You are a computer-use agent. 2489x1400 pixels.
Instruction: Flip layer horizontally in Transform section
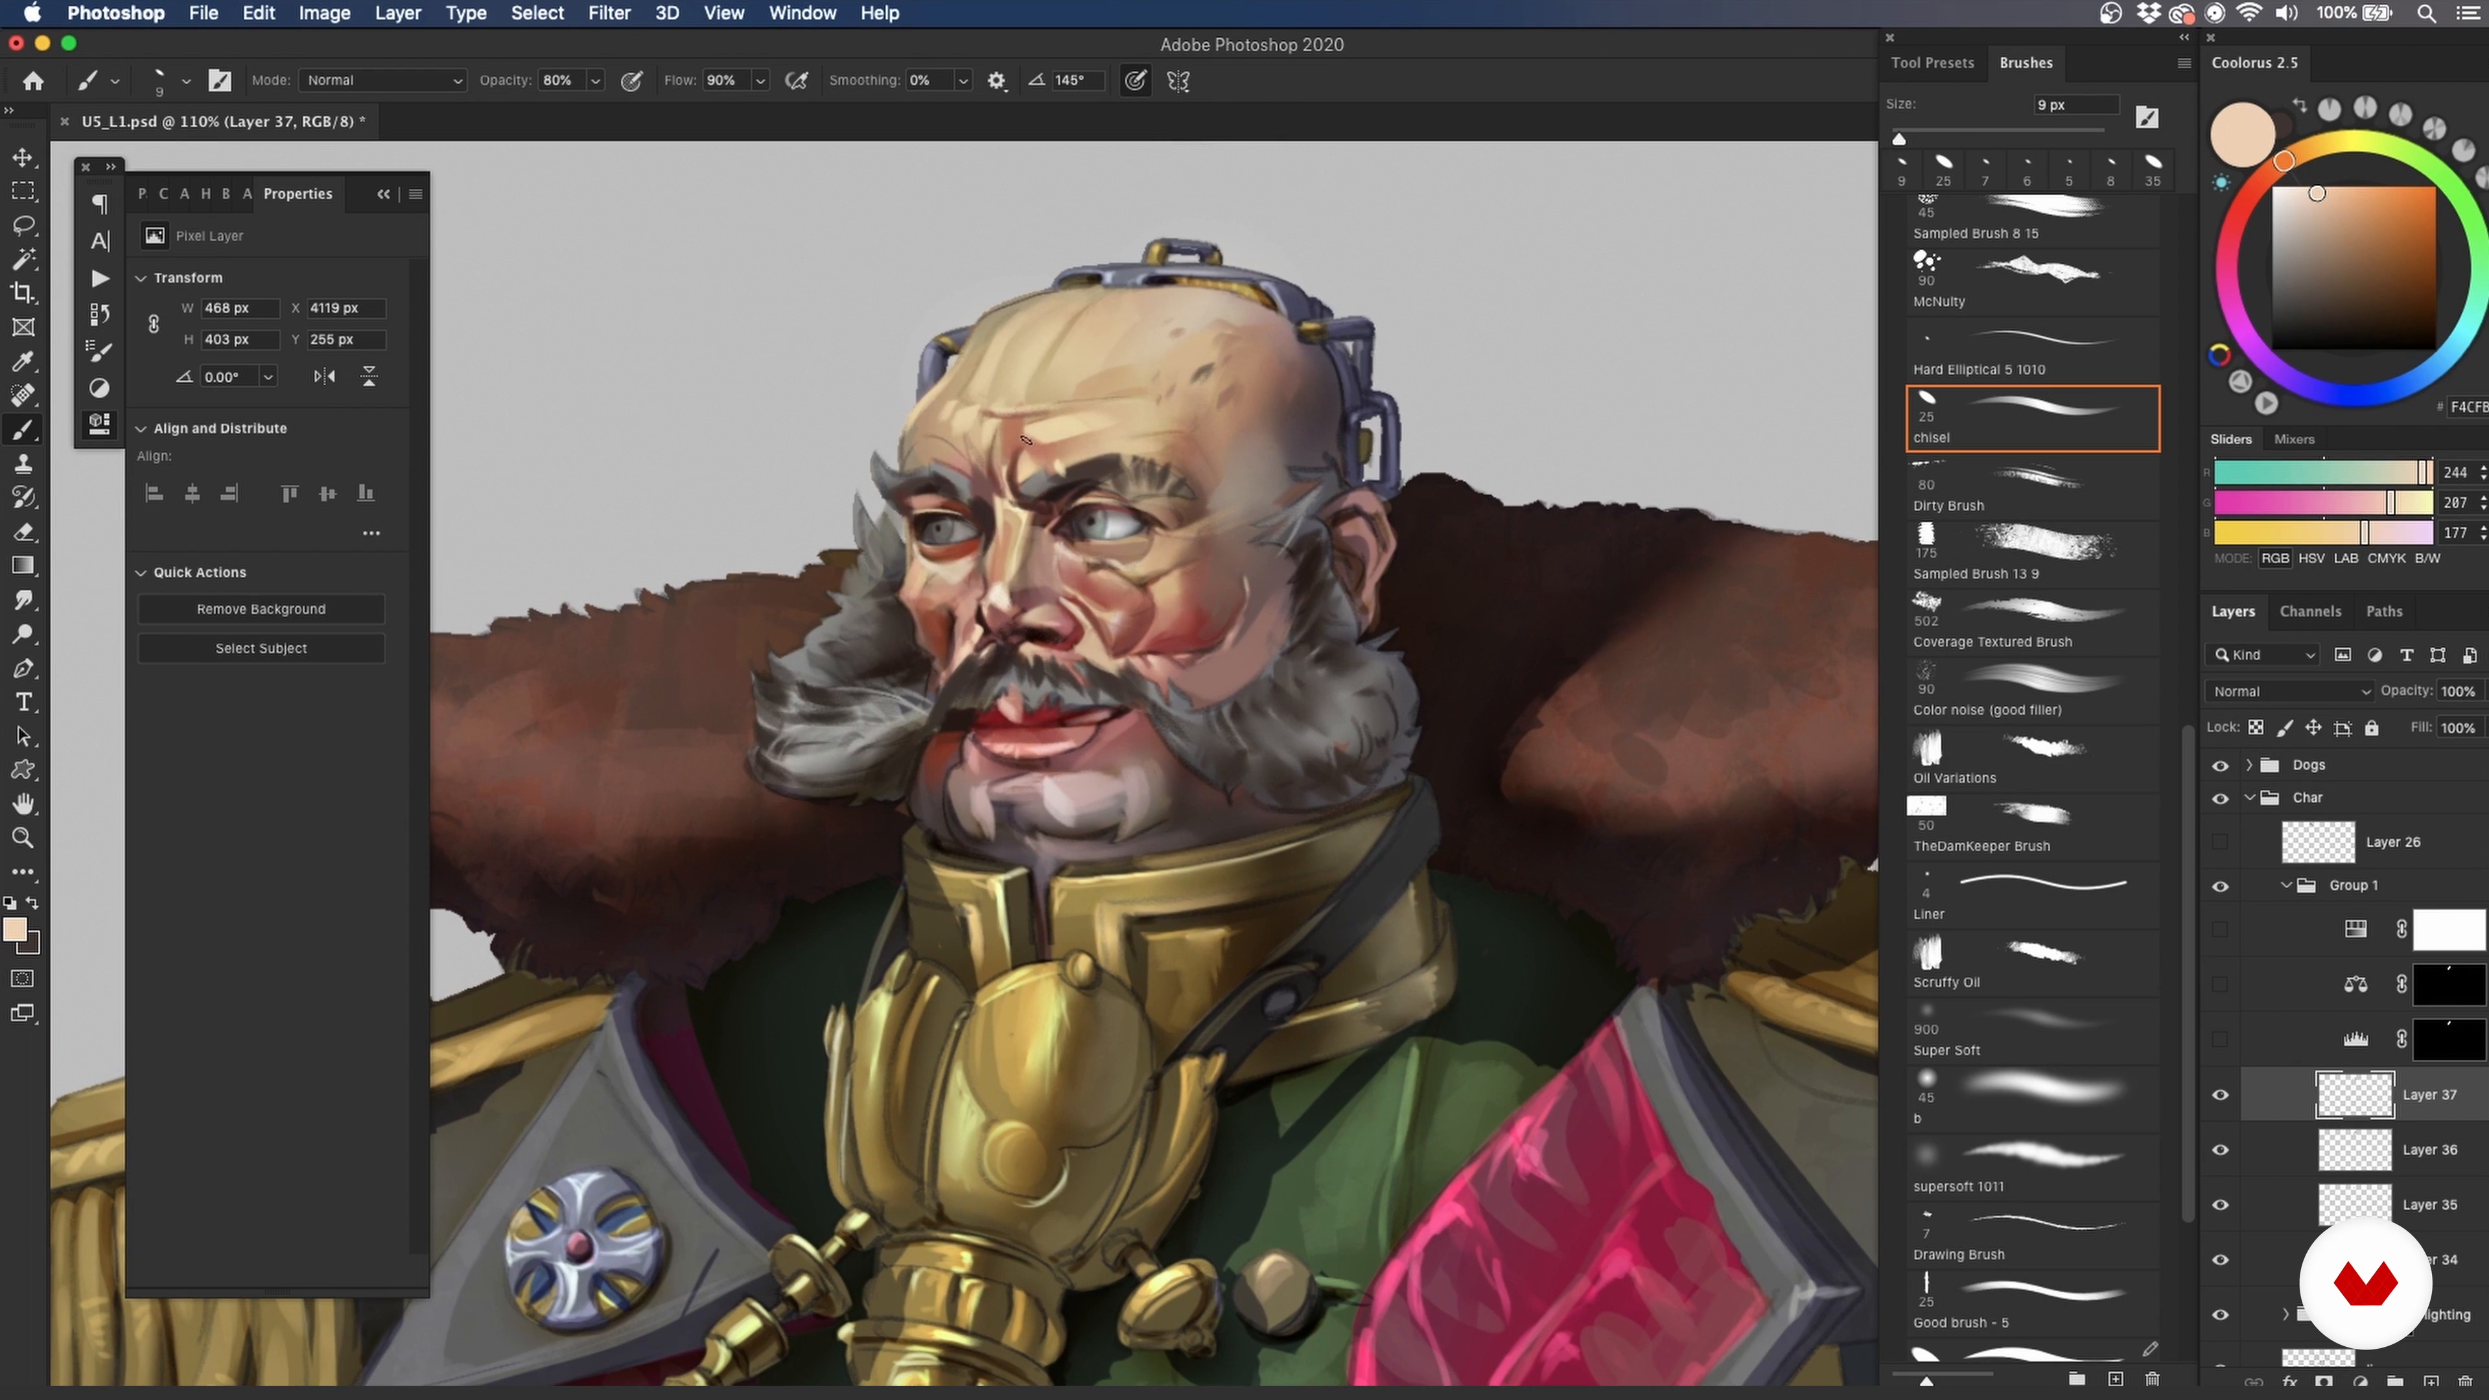click(325, 377)
